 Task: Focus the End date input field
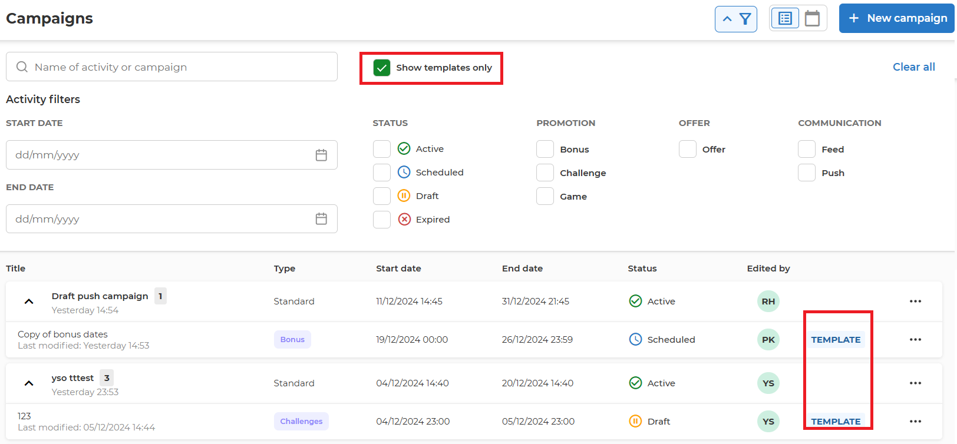(171, 219)
